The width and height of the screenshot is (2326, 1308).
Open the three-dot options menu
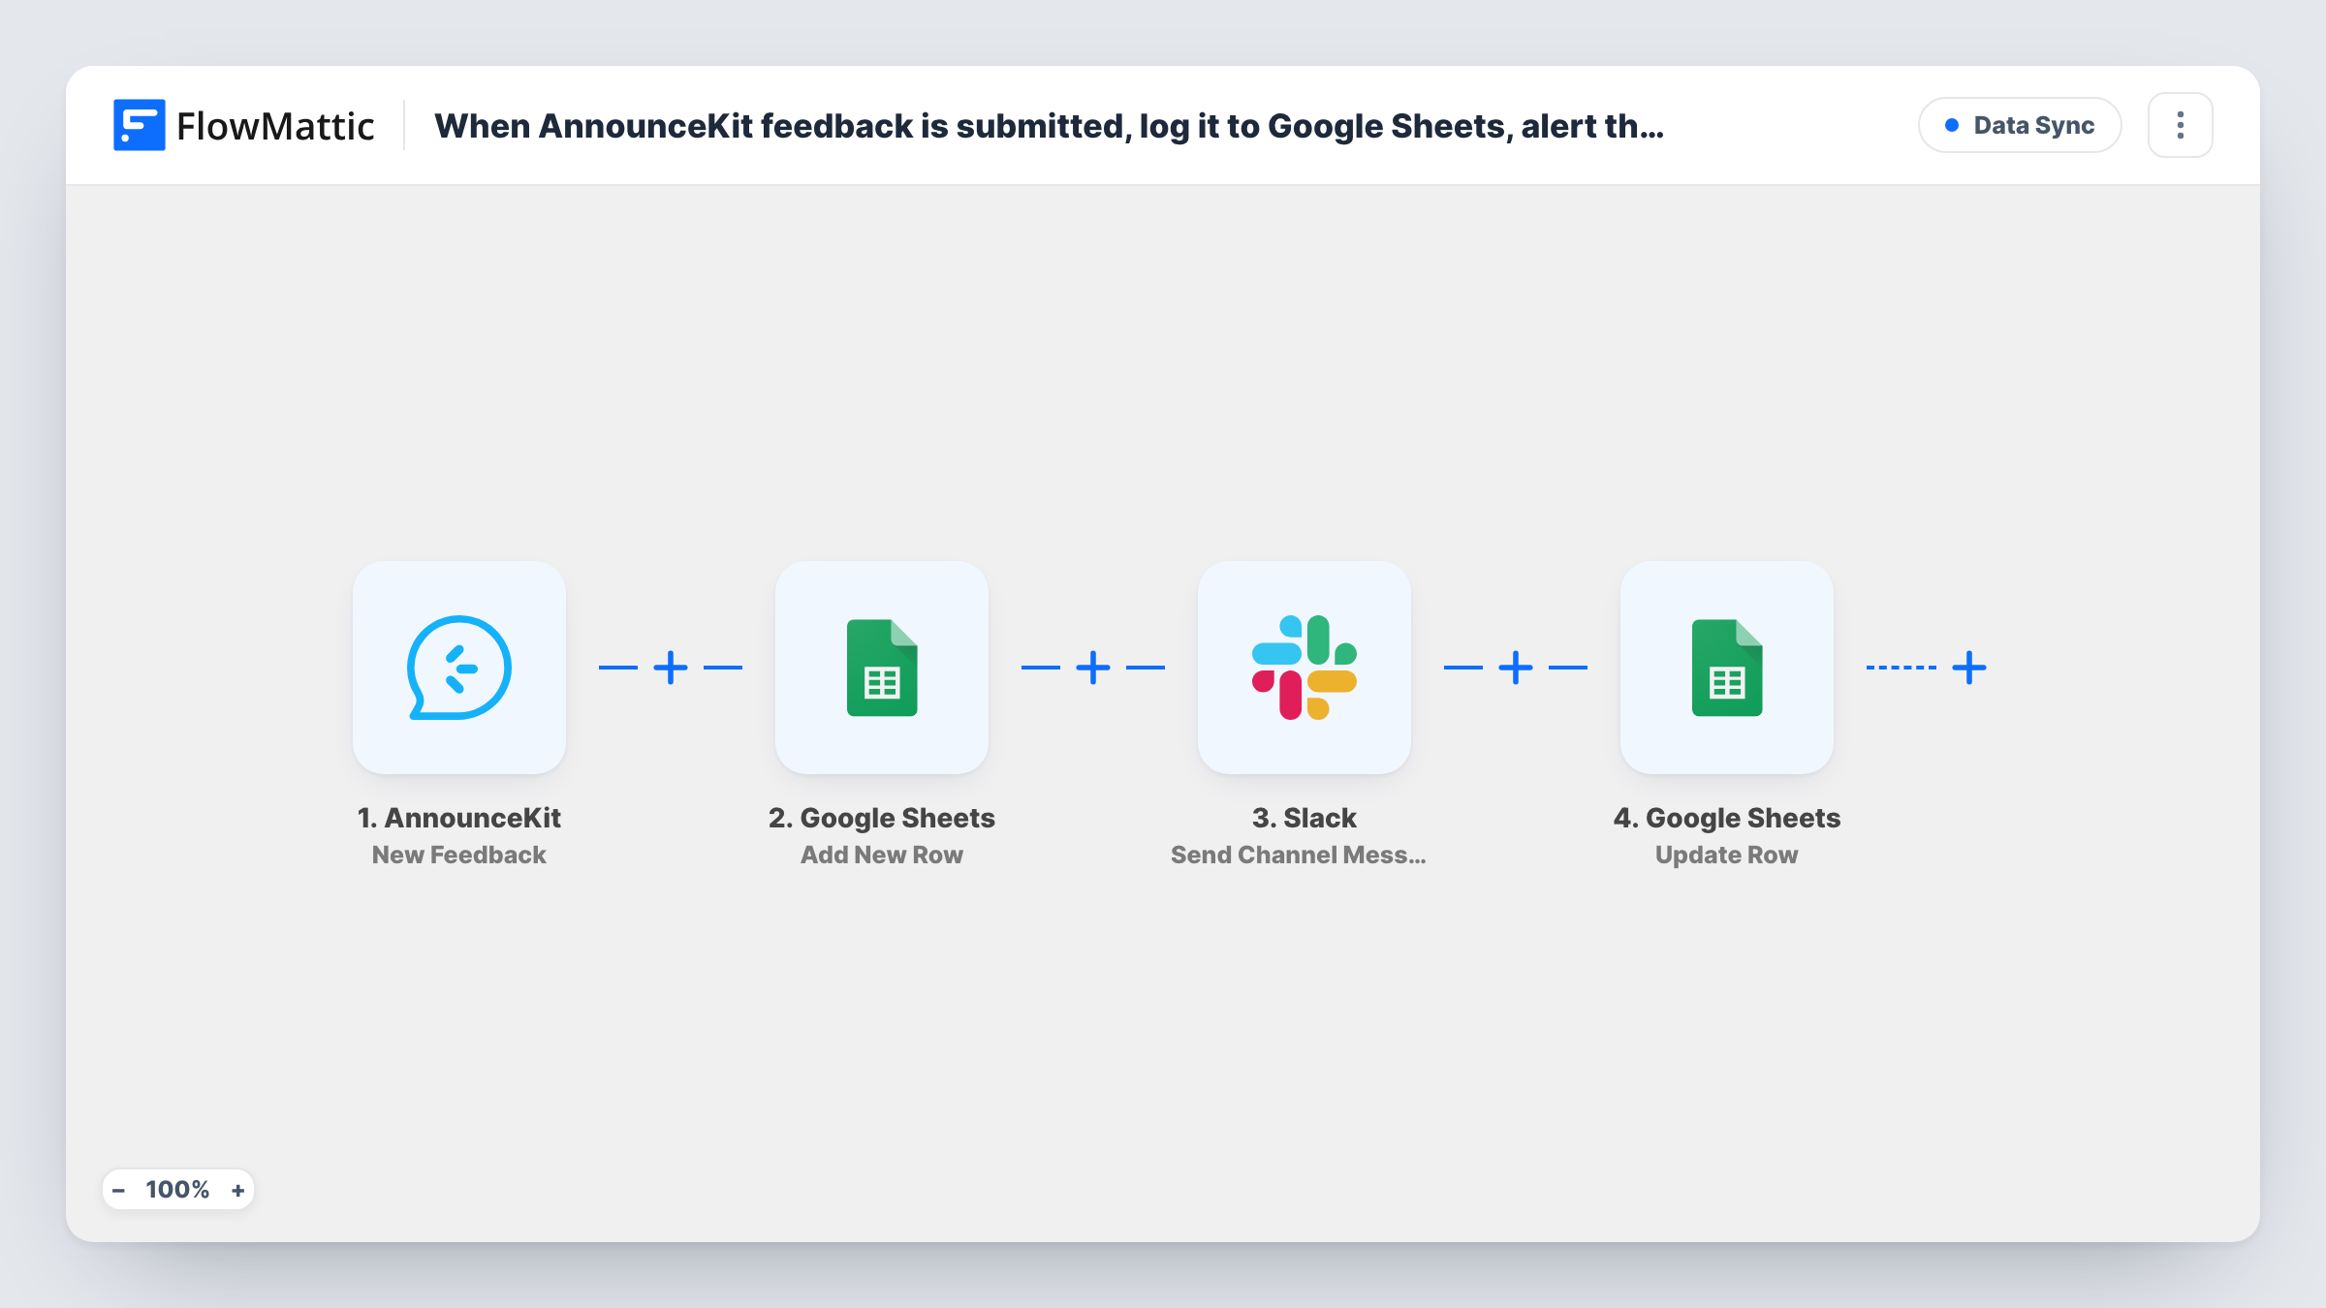tap(2181, 125)
